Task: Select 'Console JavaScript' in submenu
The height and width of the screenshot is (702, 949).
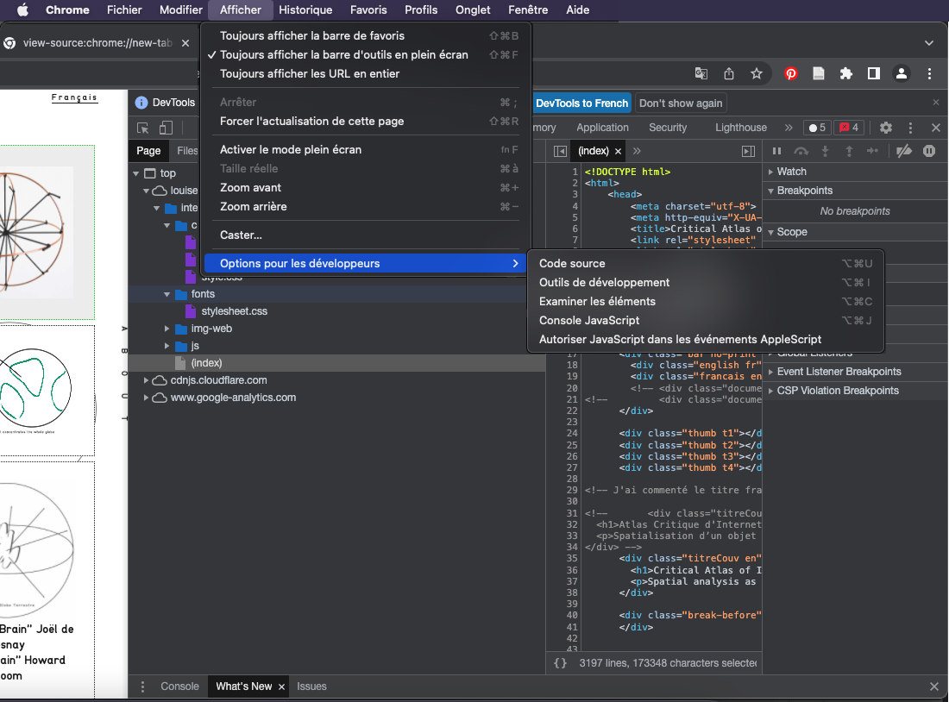Action: click(589, 320)
